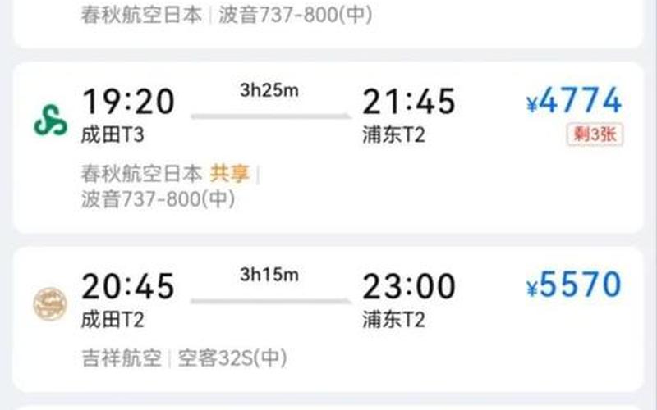
Task: Tap 成田T3 departure terminal label
Action: coord(113,135)
